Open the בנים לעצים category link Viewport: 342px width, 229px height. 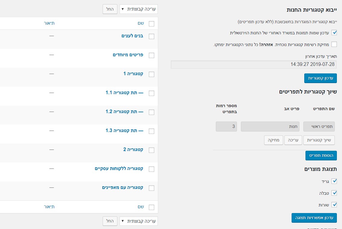click(x=132, y=36)
